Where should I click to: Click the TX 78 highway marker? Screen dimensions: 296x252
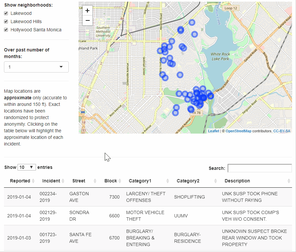pos(196,113)
